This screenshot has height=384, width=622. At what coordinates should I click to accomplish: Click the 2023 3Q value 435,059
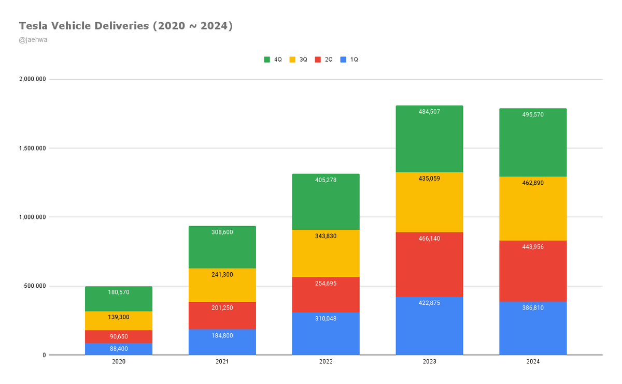[x=429, y=179]
